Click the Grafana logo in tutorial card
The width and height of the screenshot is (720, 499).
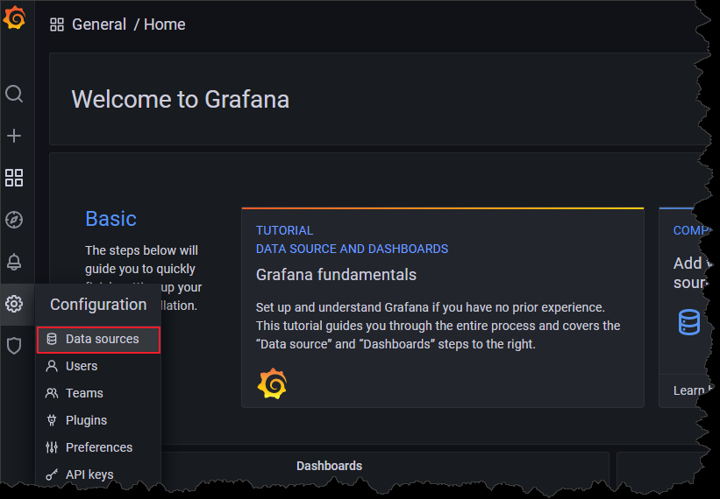point(272,384)
